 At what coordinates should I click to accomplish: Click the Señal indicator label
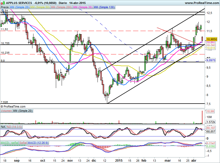point(23,143)
